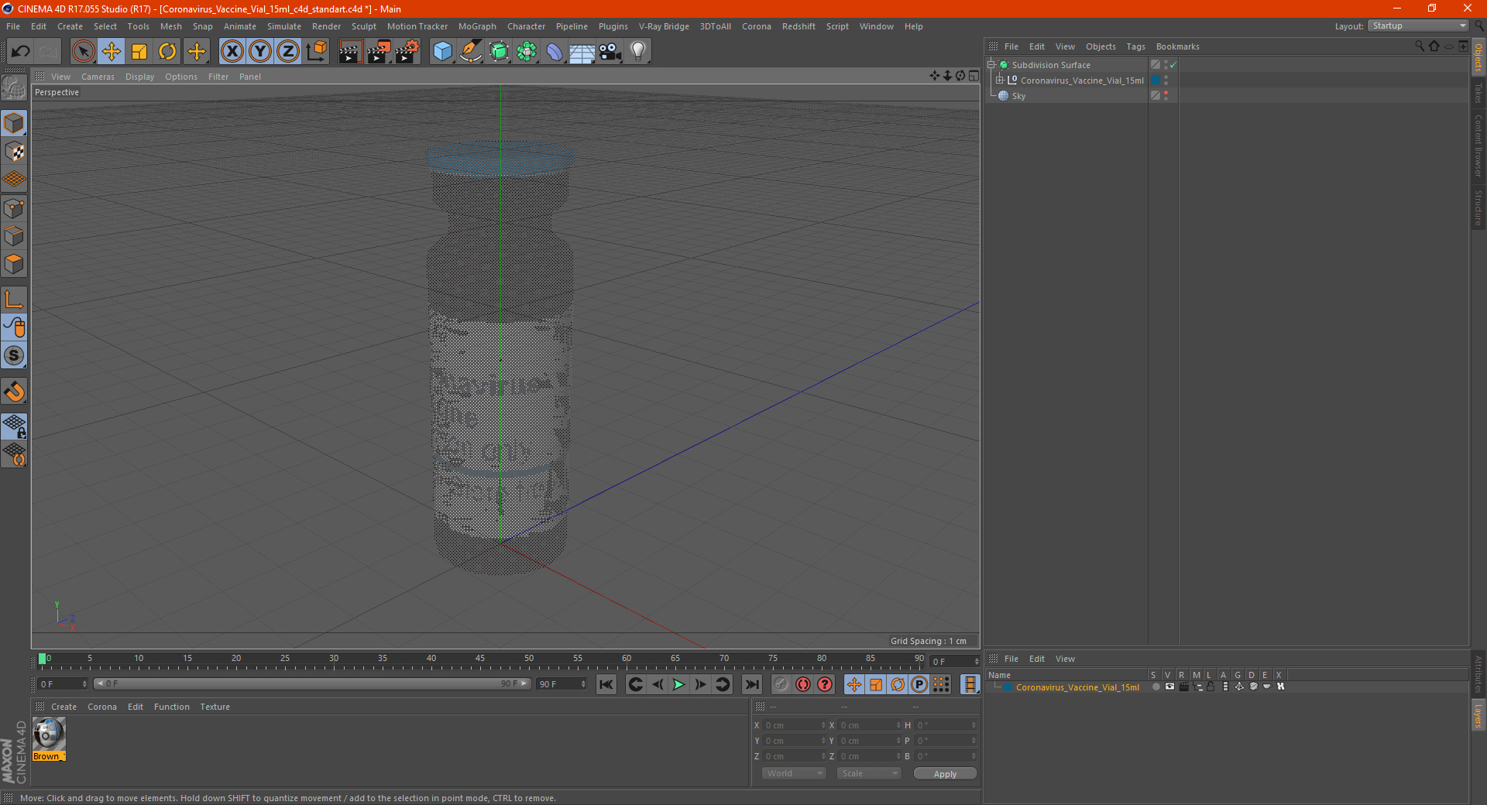Click Make Editable icon

pos(14,87)
